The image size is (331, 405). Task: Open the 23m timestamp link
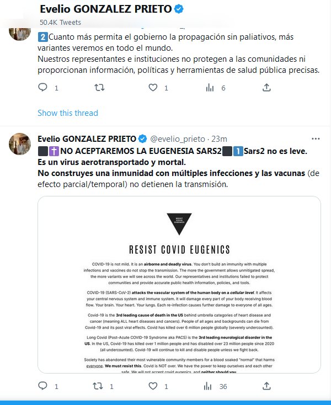click(219, 139)
